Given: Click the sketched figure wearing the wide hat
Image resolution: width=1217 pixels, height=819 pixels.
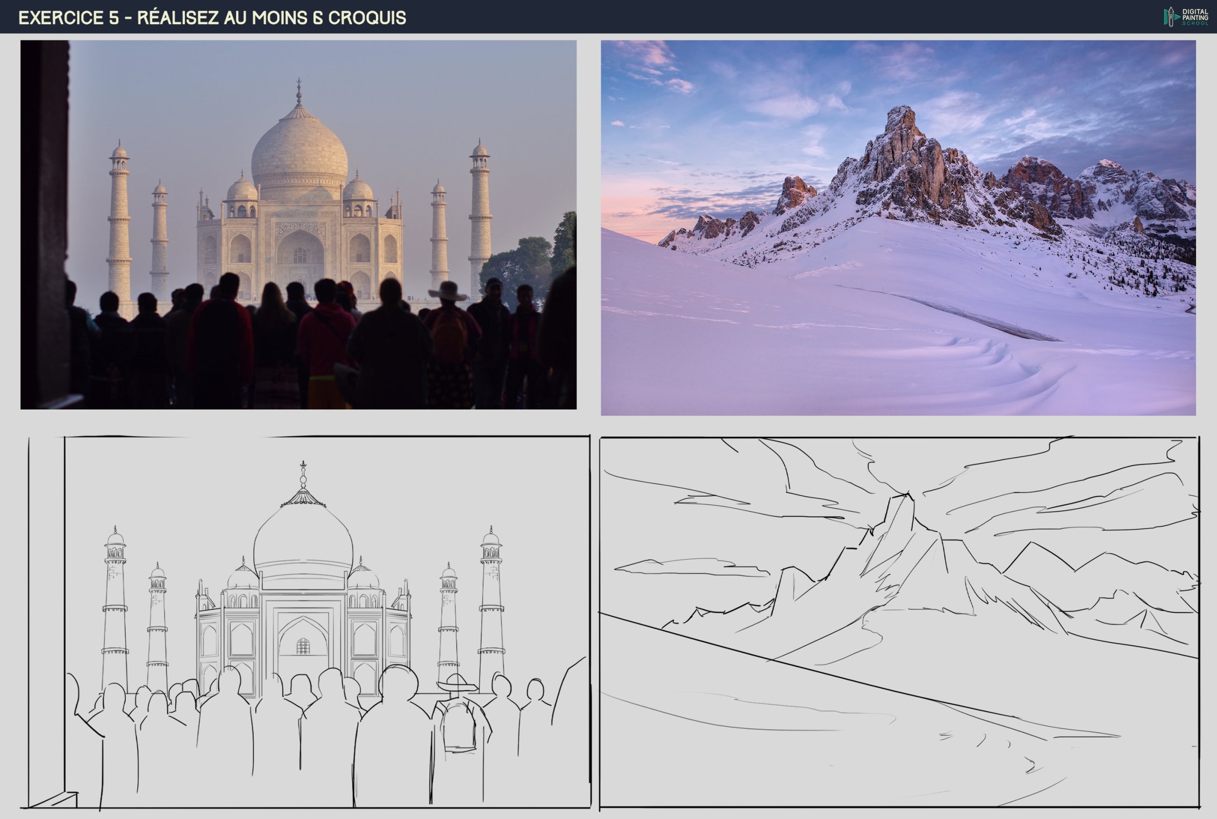Looking at the screenshot, I should pos(458,700).
